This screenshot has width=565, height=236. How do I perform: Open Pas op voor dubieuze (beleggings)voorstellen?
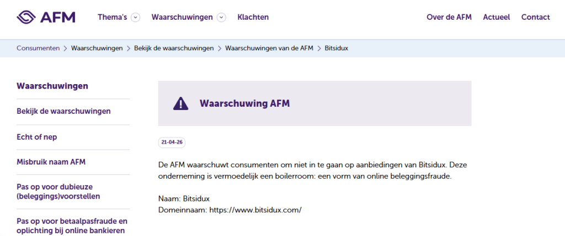pos(58,192)
